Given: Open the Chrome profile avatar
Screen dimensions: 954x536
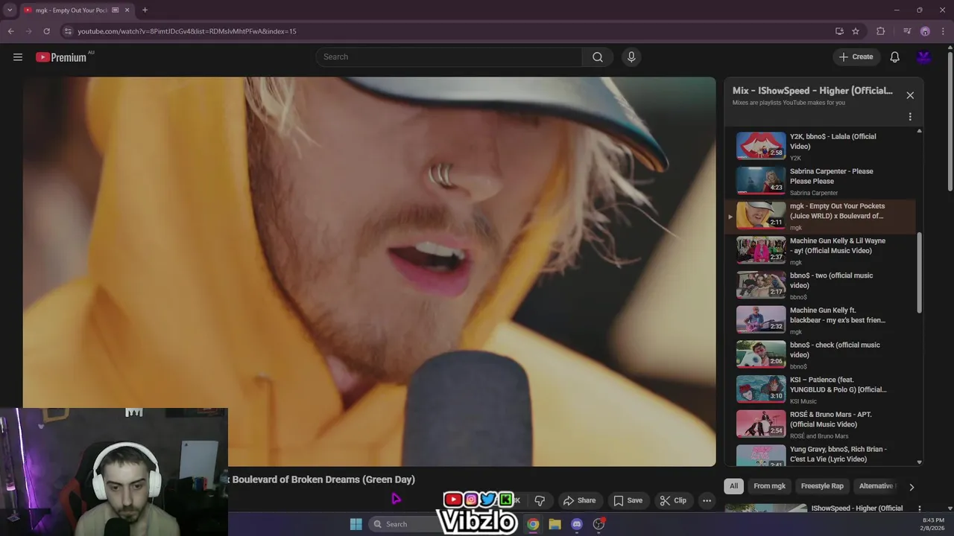Looking at the screenshot, I should click(x=925, y=31).
